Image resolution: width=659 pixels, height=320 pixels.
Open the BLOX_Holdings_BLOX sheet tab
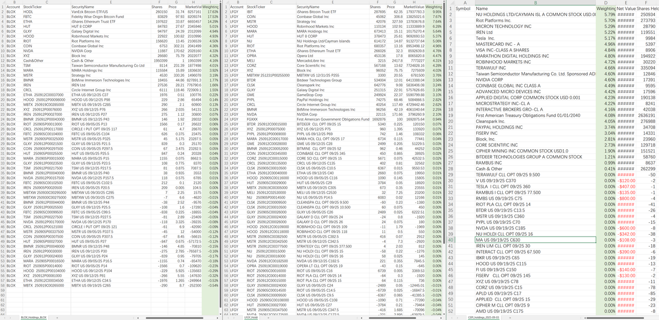(33, 317)
